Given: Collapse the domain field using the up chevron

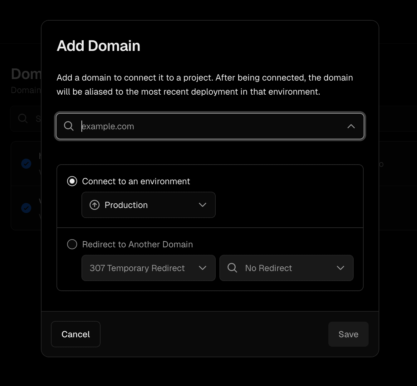Looking at the screenshot, I should click(351, 126).
